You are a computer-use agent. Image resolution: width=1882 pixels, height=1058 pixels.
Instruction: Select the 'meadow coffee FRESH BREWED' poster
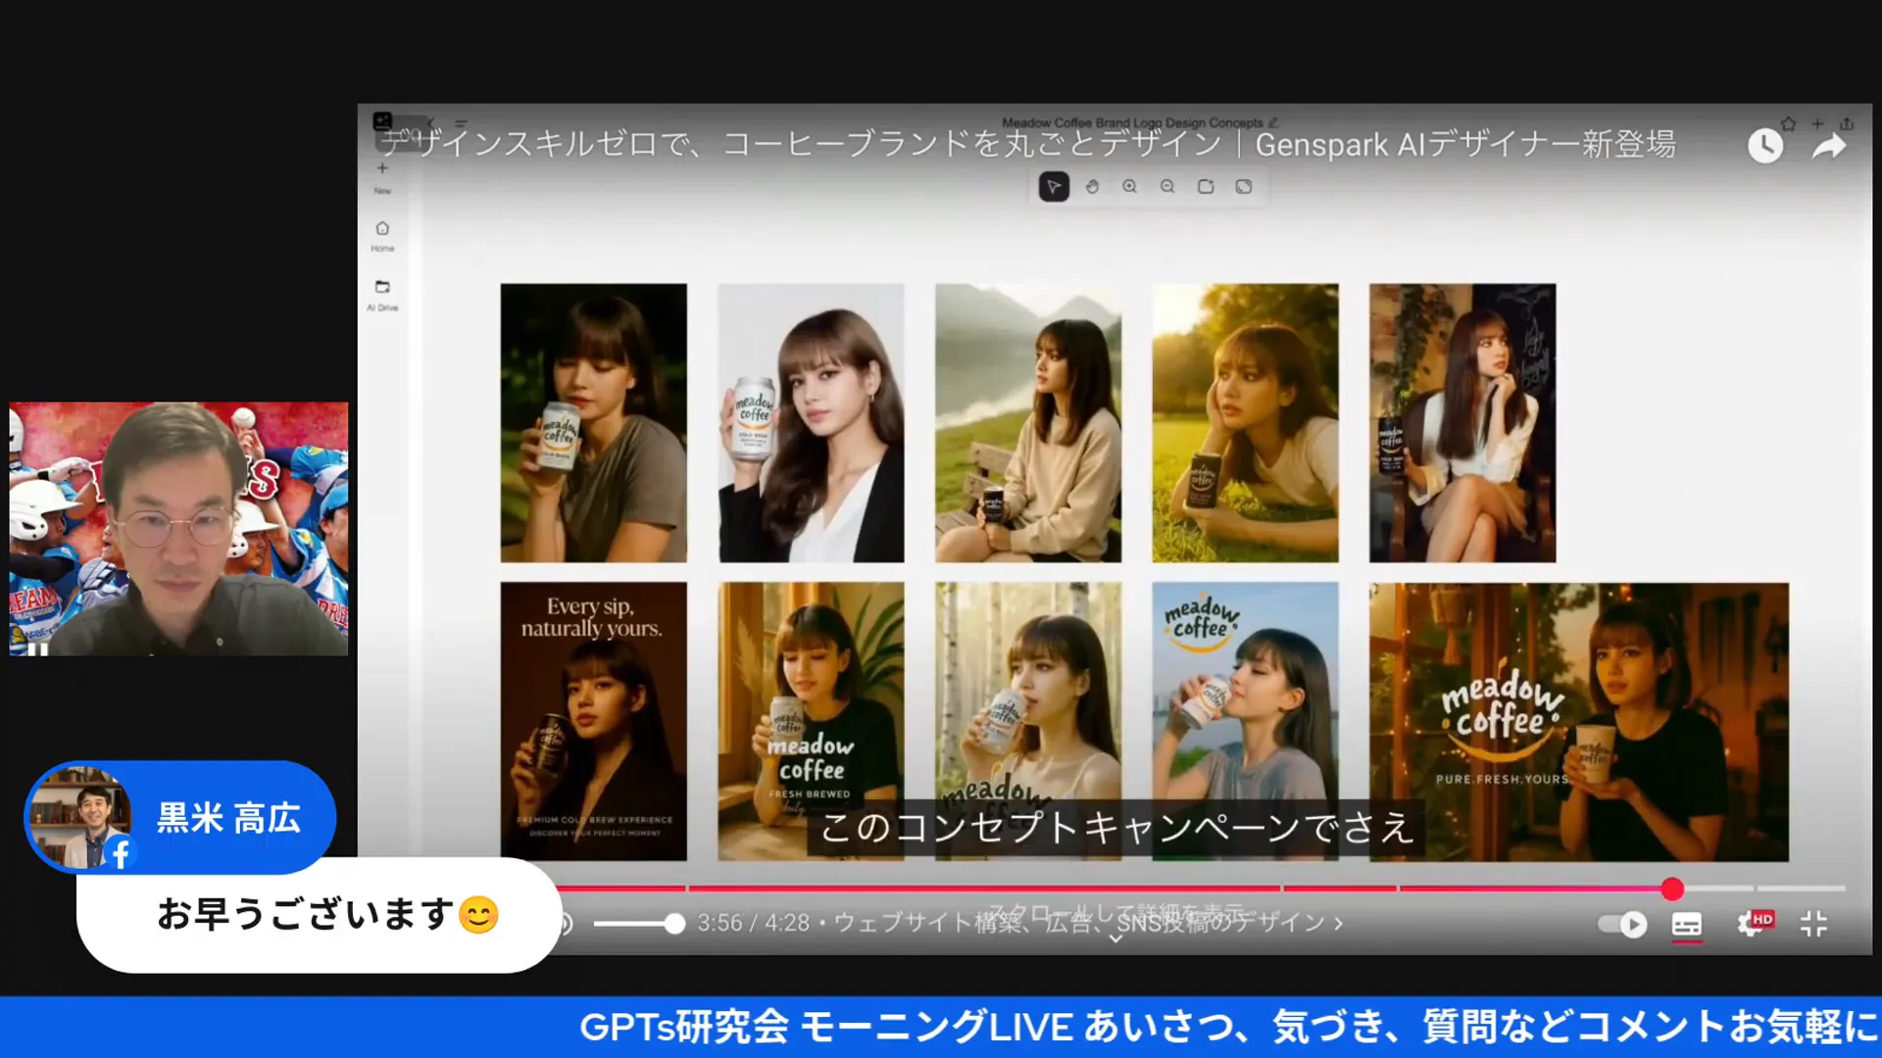click(x=811, y=722)
